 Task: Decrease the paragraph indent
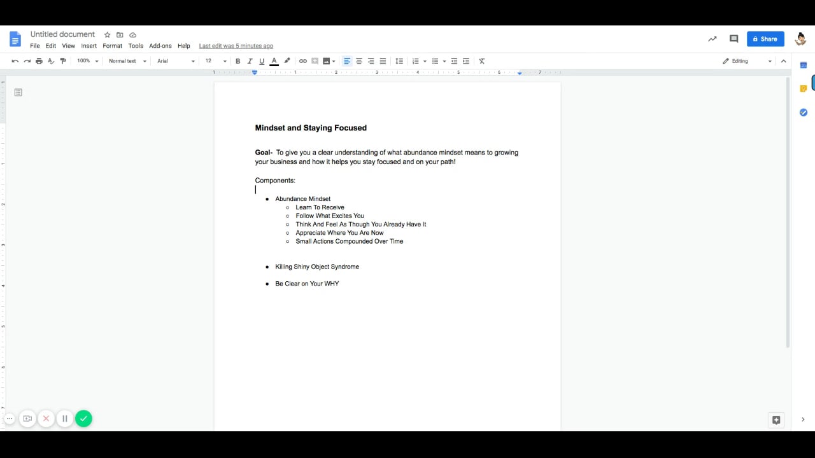[454, 61]
